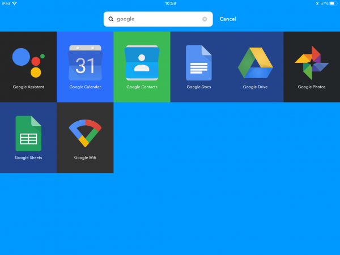The width and height of the screenshot is (340, 255).
Task: Select the Google Calendar icon
Action: coord(85,63)
